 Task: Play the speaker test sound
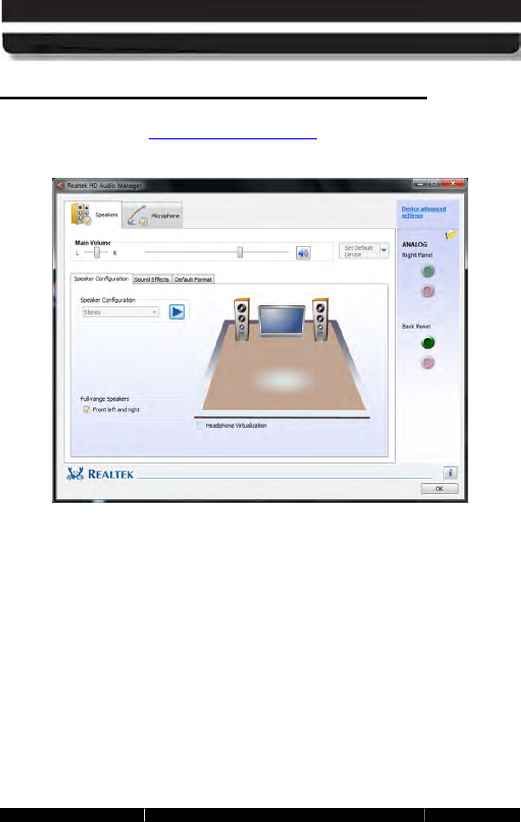(177, 312)
